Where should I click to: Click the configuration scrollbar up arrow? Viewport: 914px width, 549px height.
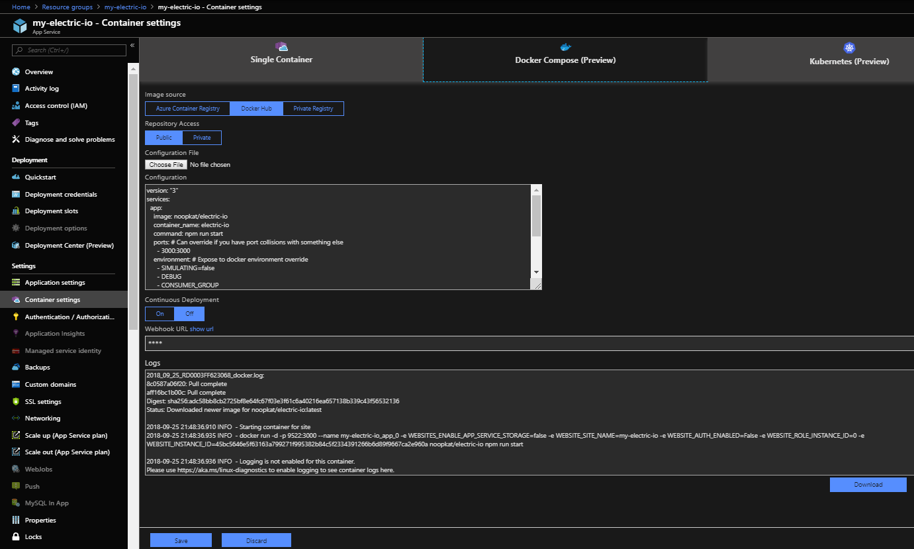pos(536,190)
